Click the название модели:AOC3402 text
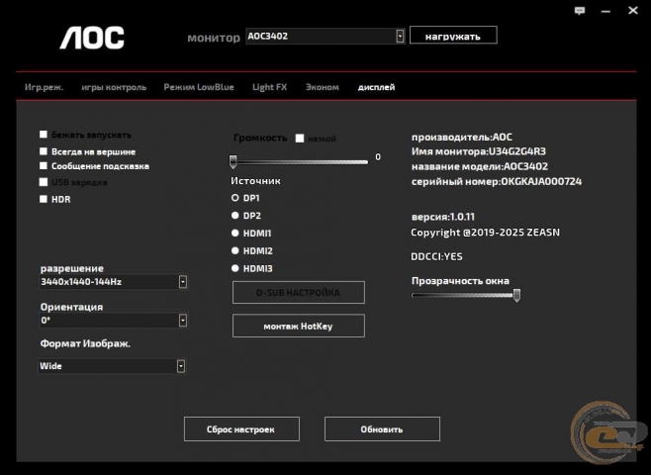The image size is (651, 475). coord(480,166)
